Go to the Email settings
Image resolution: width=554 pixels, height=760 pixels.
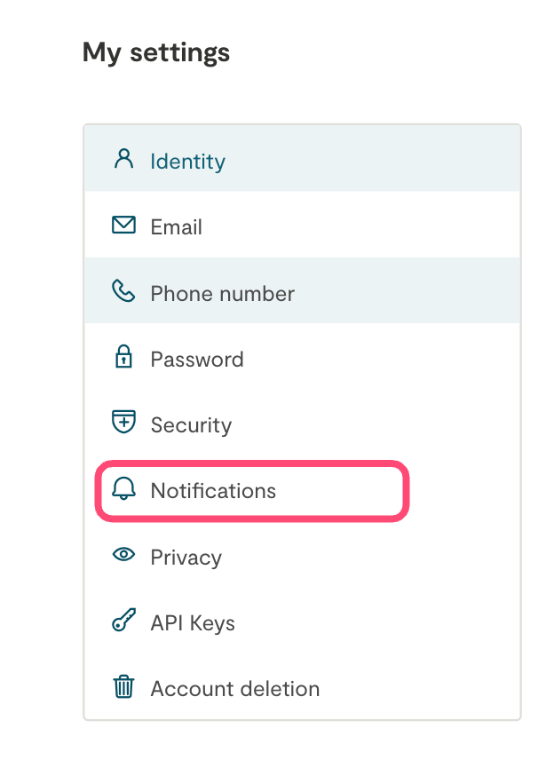(x=177, y=227)
